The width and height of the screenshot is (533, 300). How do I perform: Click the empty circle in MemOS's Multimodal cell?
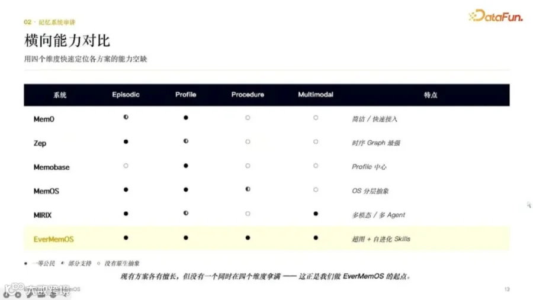[316, 189]
